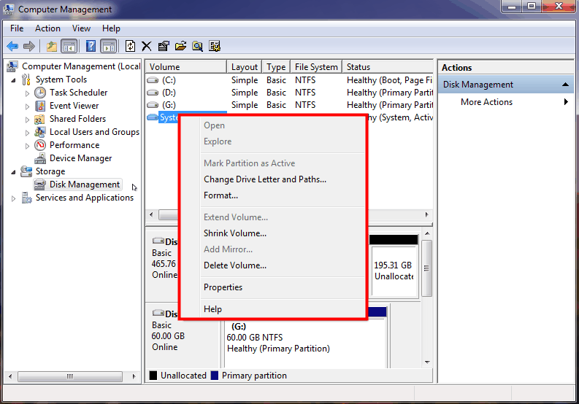Click the Shared Folders icon
Screen dimensions: 579x404
39,119
